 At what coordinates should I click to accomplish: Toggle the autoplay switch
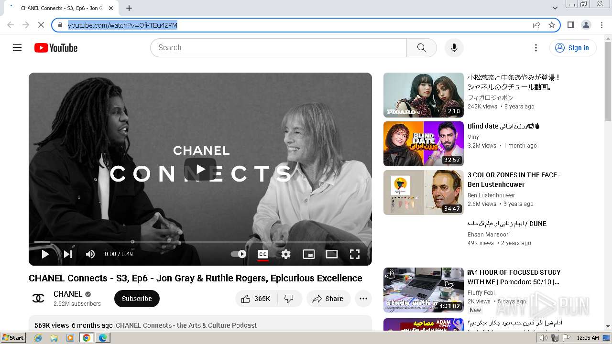pos(239,254)
